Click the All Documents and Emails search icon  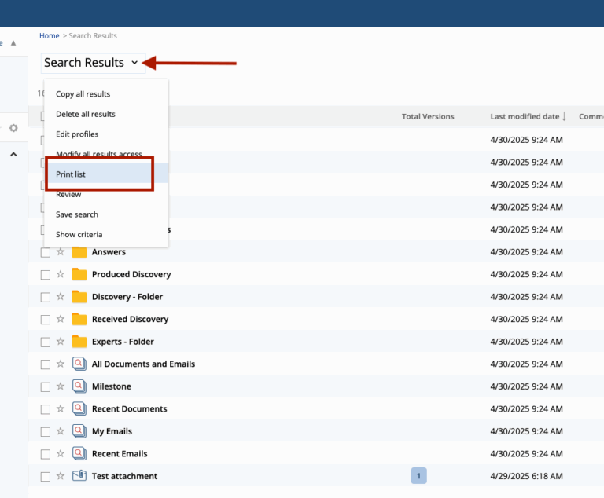coord(79,364)
